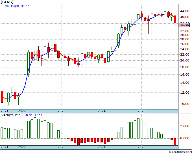Click the 14.00 price axis label
192x154 pixels.
pos(185,83)
